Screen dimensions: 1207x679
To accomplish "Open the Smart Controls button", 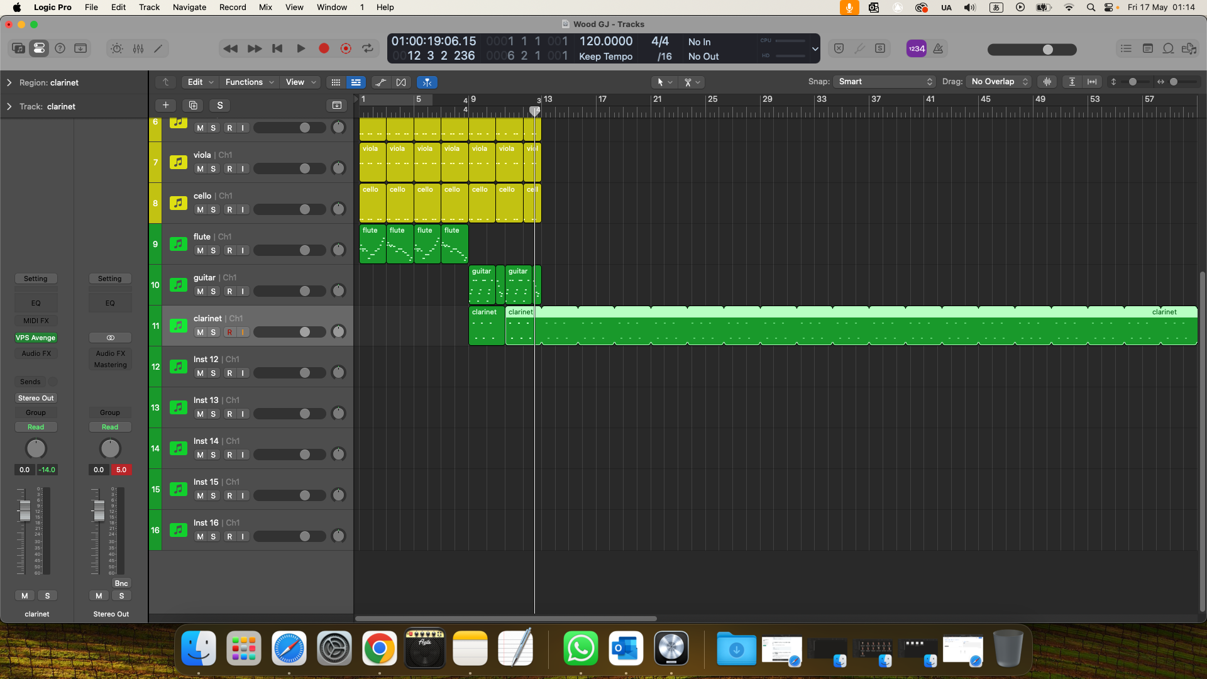I will (117, 48).
